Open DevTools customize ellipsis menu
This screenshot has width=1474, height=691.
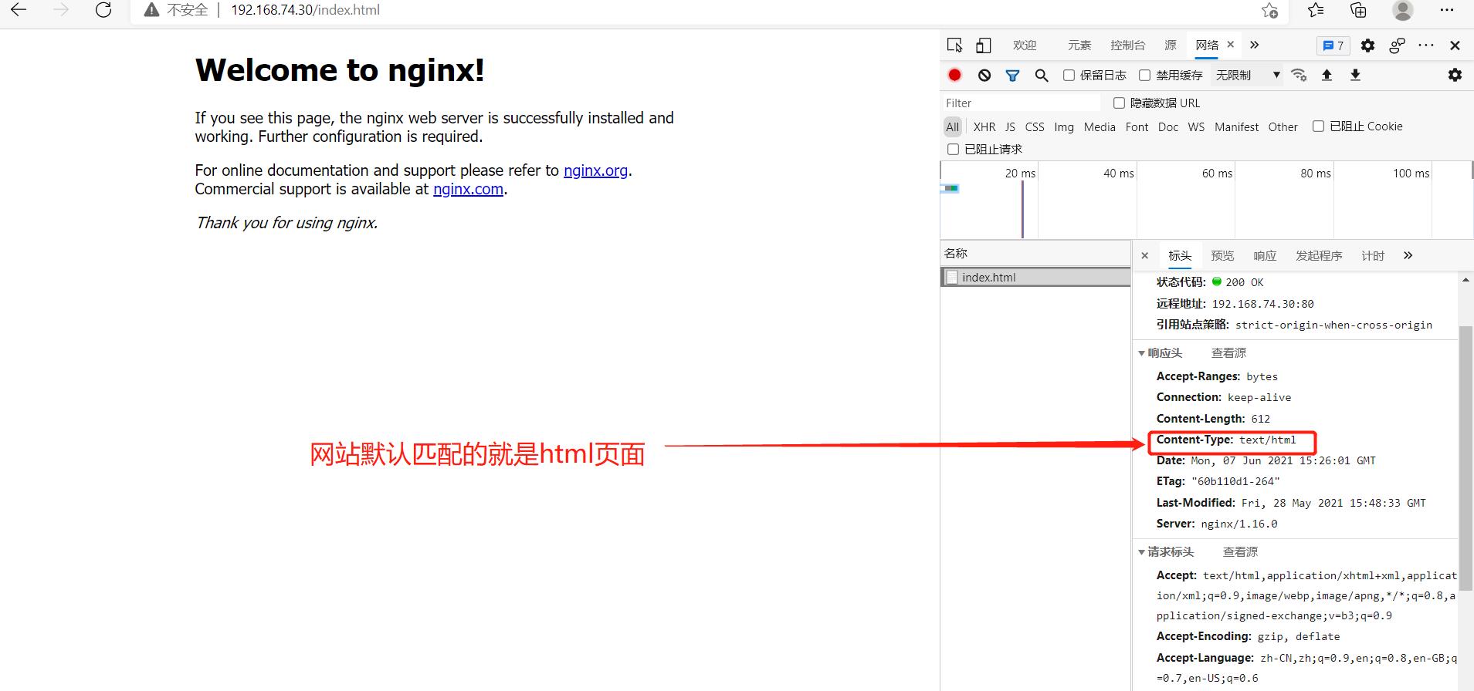(1426, 46)
